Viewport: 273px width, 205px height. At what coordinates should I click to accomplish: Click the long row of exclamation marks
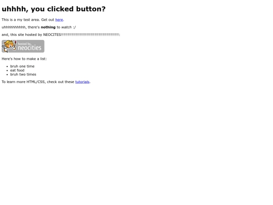(90, 35)
